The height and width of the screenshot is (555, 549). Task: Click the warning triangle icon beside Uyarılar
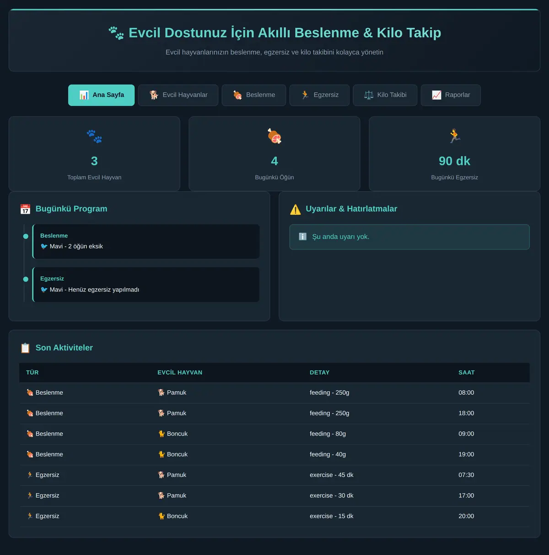coord(296,209)
